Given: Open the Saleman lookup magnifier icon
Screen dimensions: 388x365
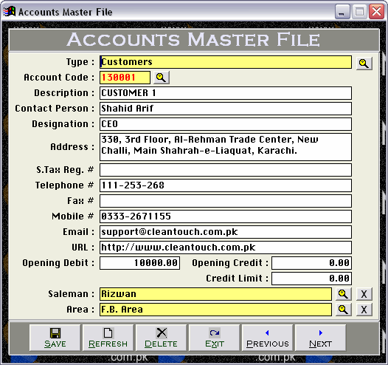Looking at the screenshot, I should [x=344, y=294].
